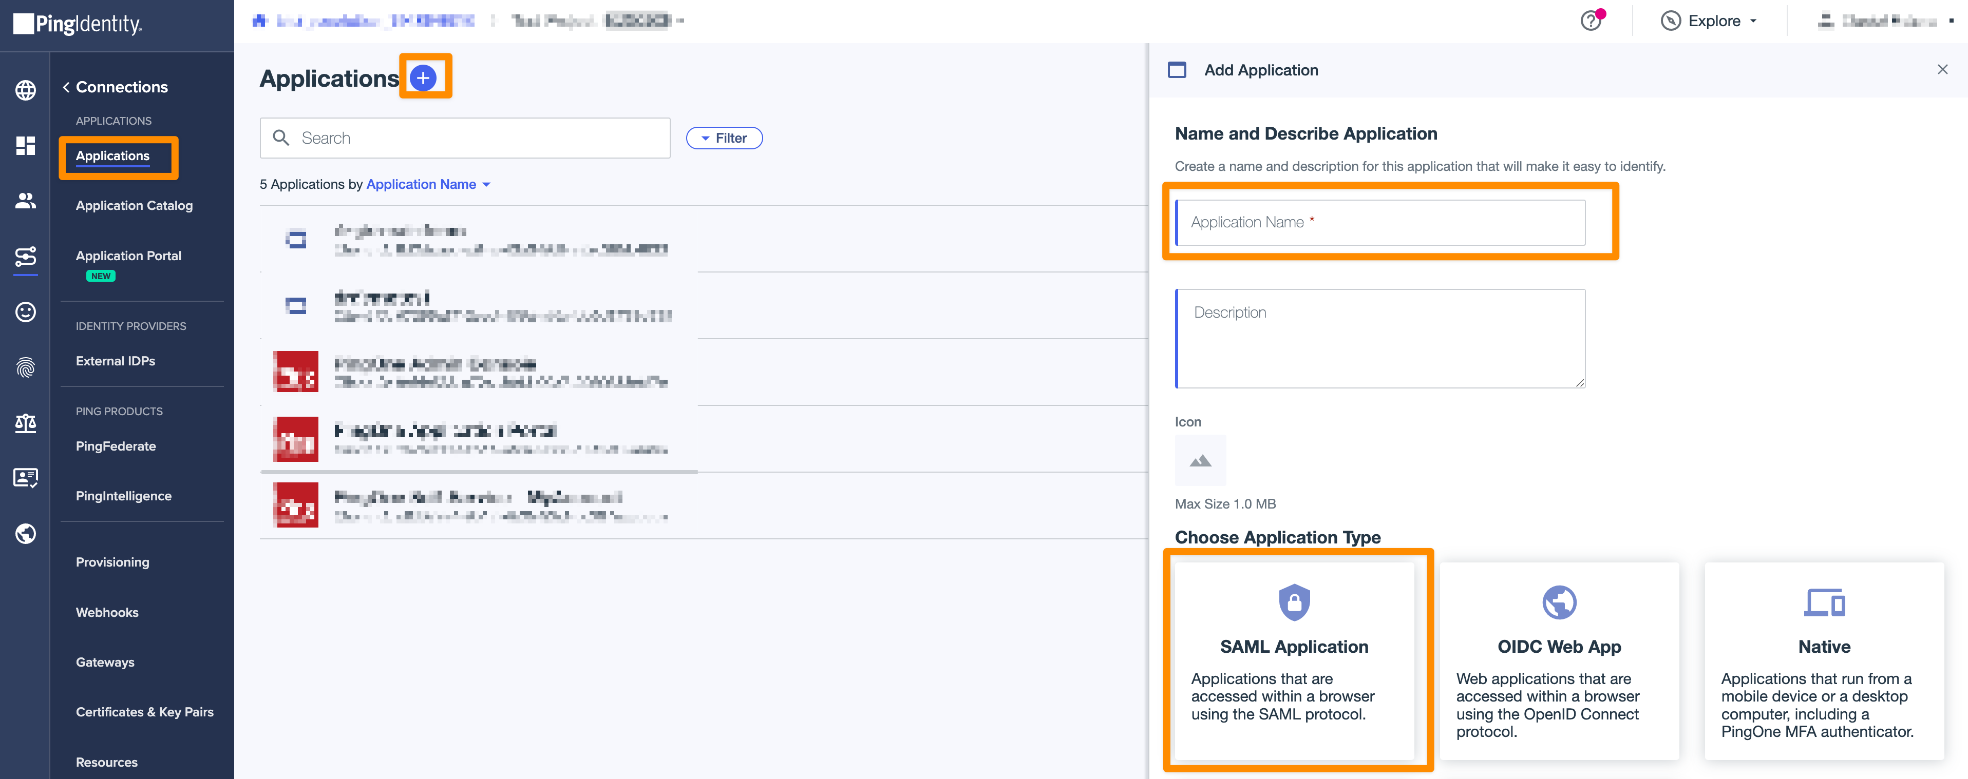
Task: Open the first blurred application row
Action: (703, 239)
